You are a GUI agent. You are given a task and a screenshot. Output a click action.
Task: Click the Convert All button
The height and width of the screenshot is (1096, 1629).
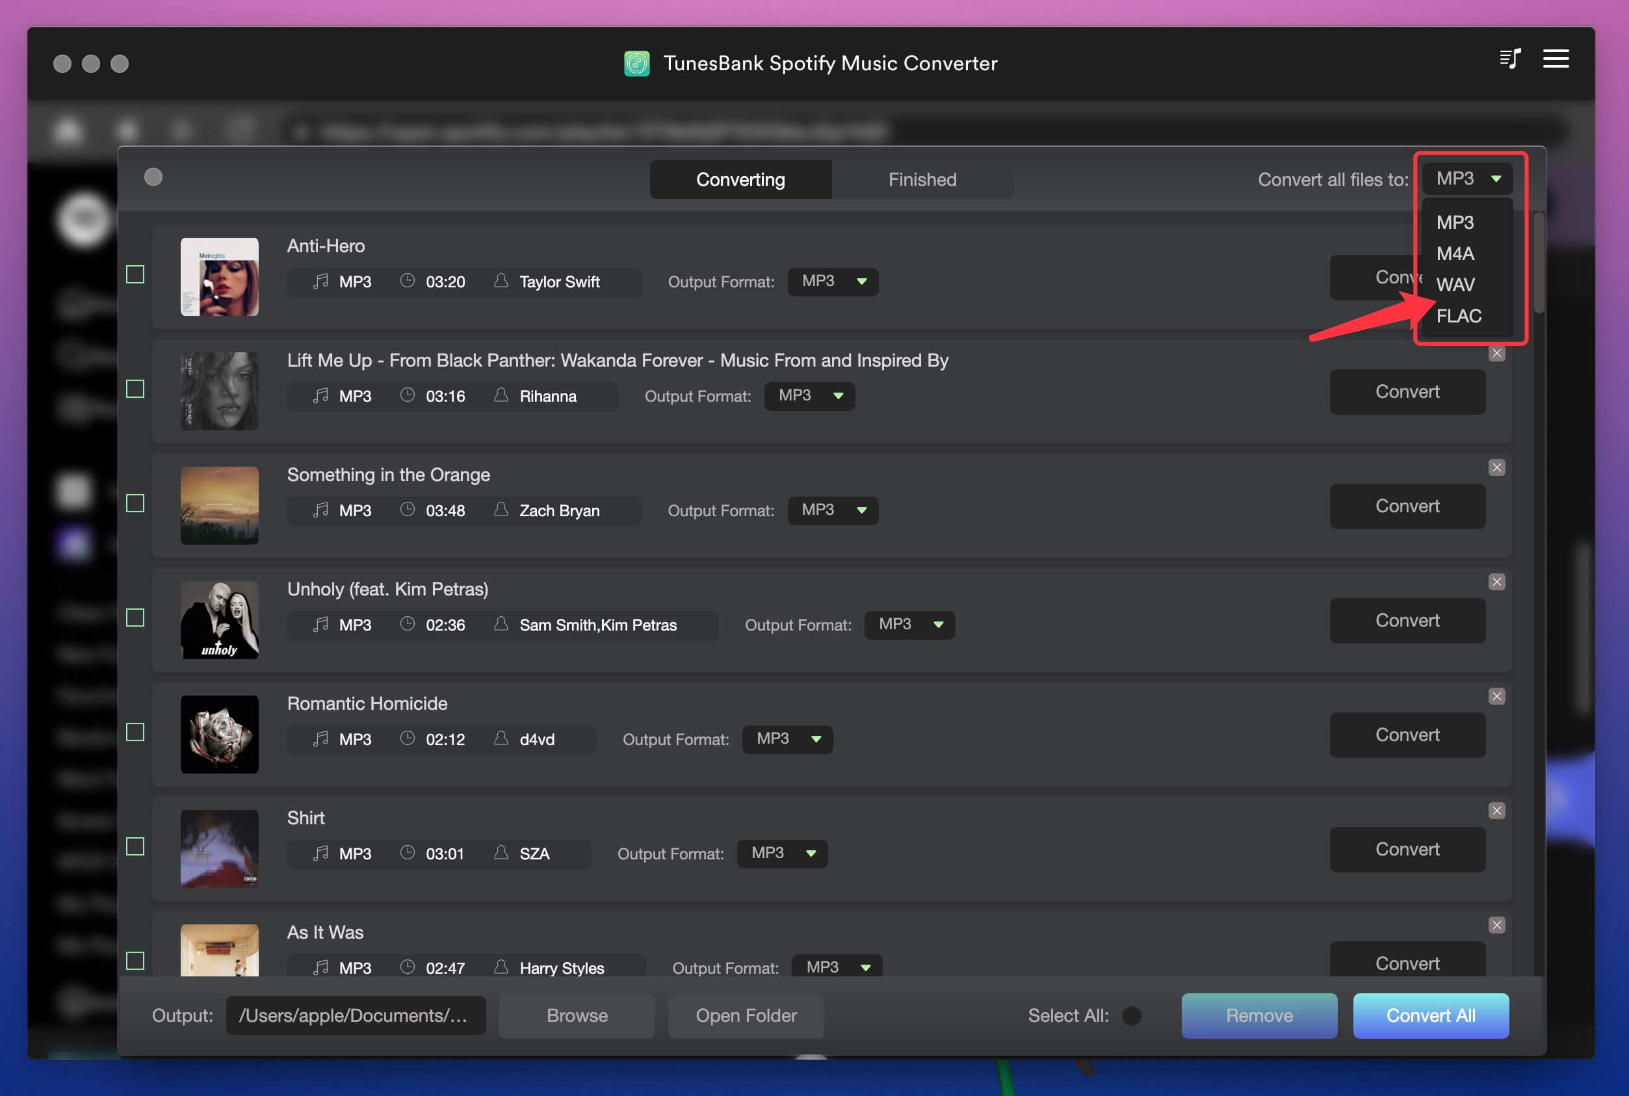(1431, 1015)
